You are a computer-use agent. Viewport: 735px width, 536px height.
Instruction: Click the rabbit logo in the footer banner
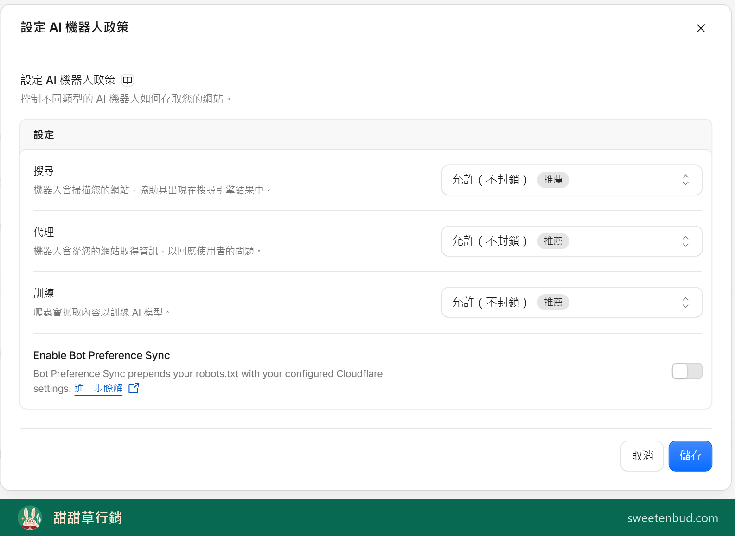[x=30, y=517]
